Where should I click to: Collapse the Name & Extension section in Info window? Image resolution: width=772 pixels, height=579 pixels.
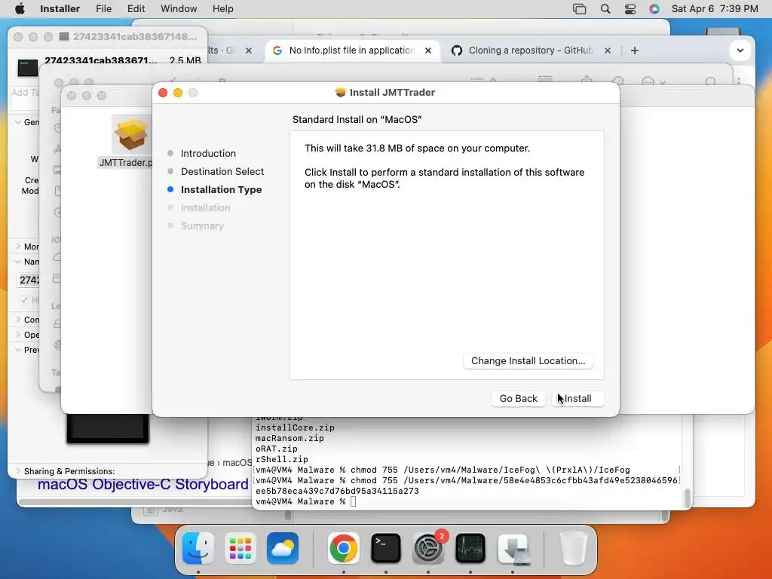click(x=18, y=262)
